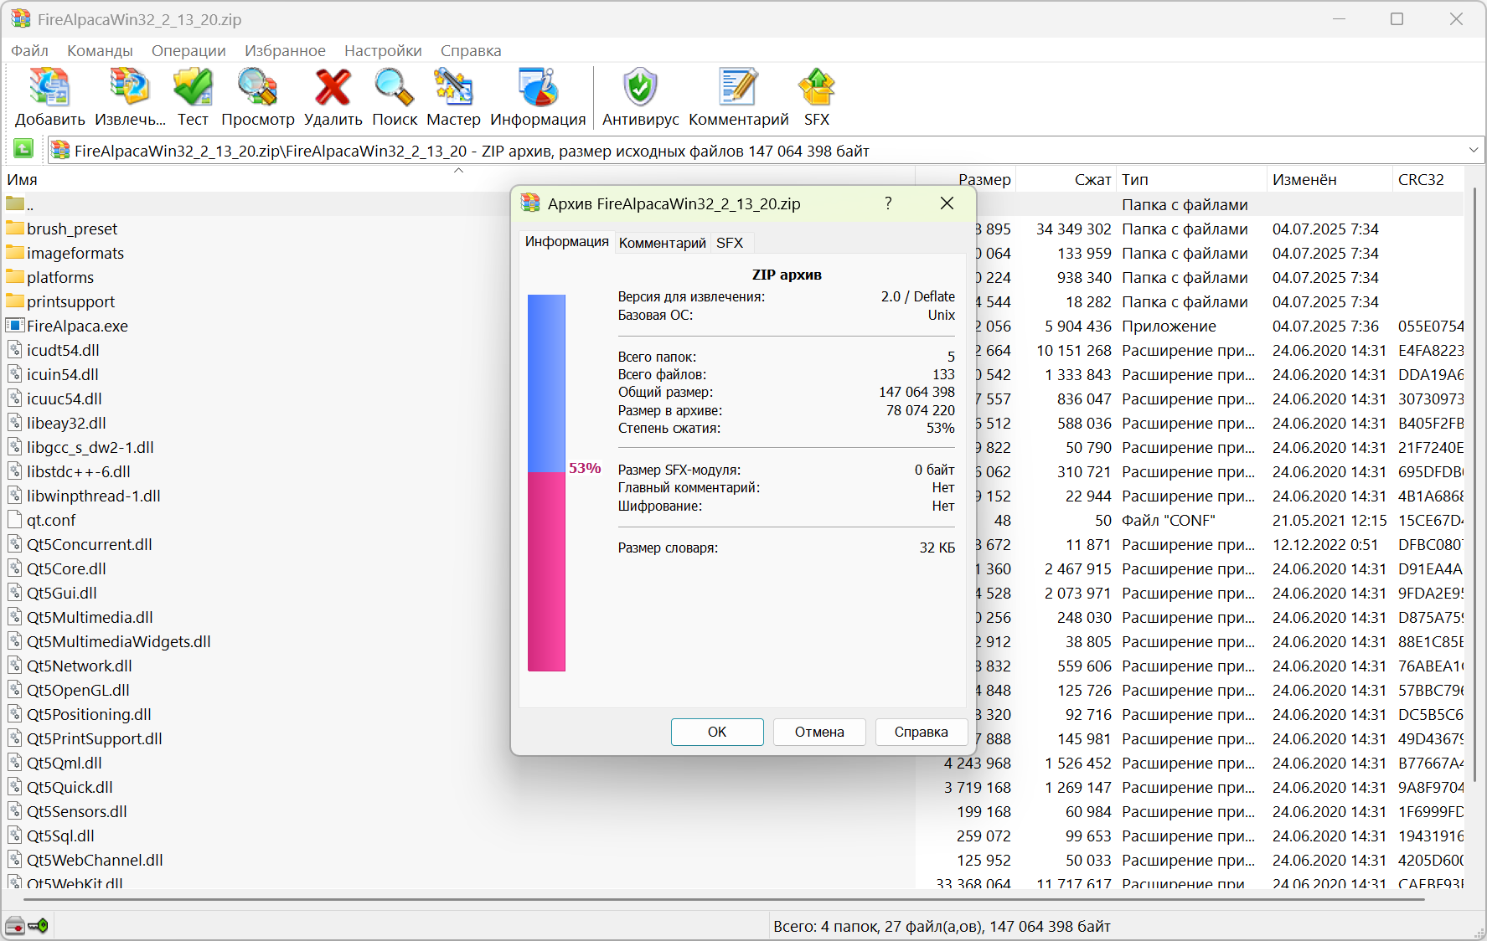The height and width of the screenshot is (941, 1487).
Task: Select the libgcc_s_dw2-1.dll file
Action: click(x=80, y=447)
